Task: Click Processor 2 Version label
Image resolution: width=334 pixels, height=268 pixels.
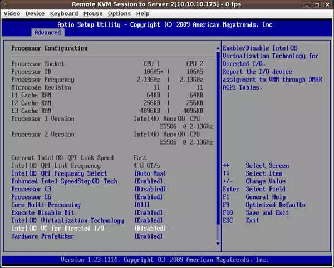Action: [x=43, y=135]
